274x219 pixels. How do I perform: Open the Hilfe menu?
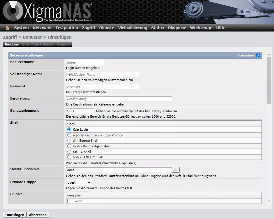pyautogui.click(x=221, y=28)
